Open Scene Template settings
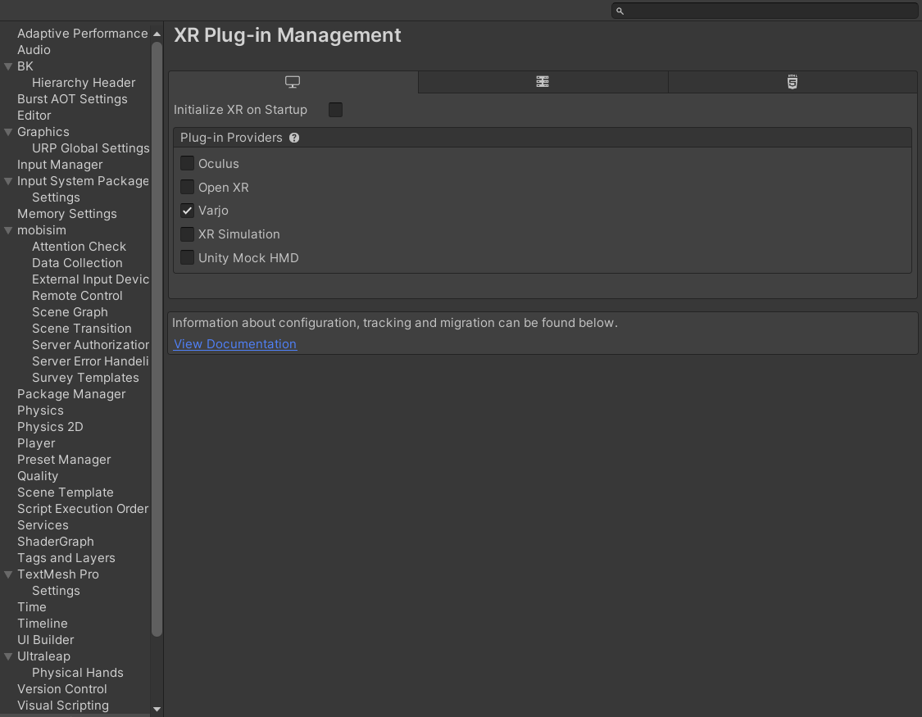922x717 pixels. click(x=66, y=492)
